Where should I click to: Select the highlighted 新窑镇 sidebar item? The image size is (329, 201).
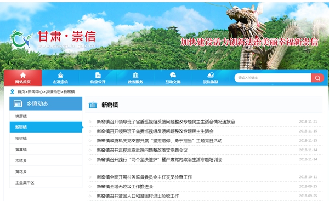pos(46,127)
